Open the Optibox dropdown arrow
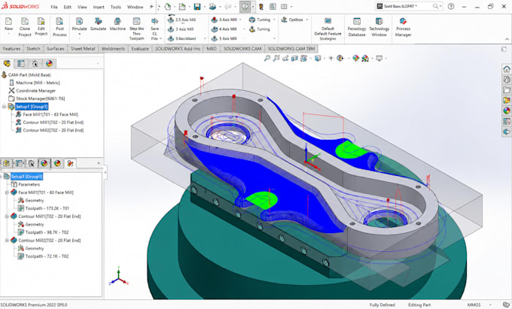The width and height of the screenshot is (512, 309). 307,20
